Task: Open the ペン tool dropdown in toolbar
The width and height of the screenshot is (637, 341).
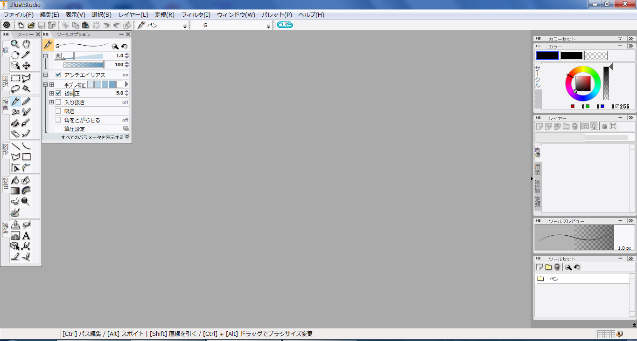Action: click(185, 26)
